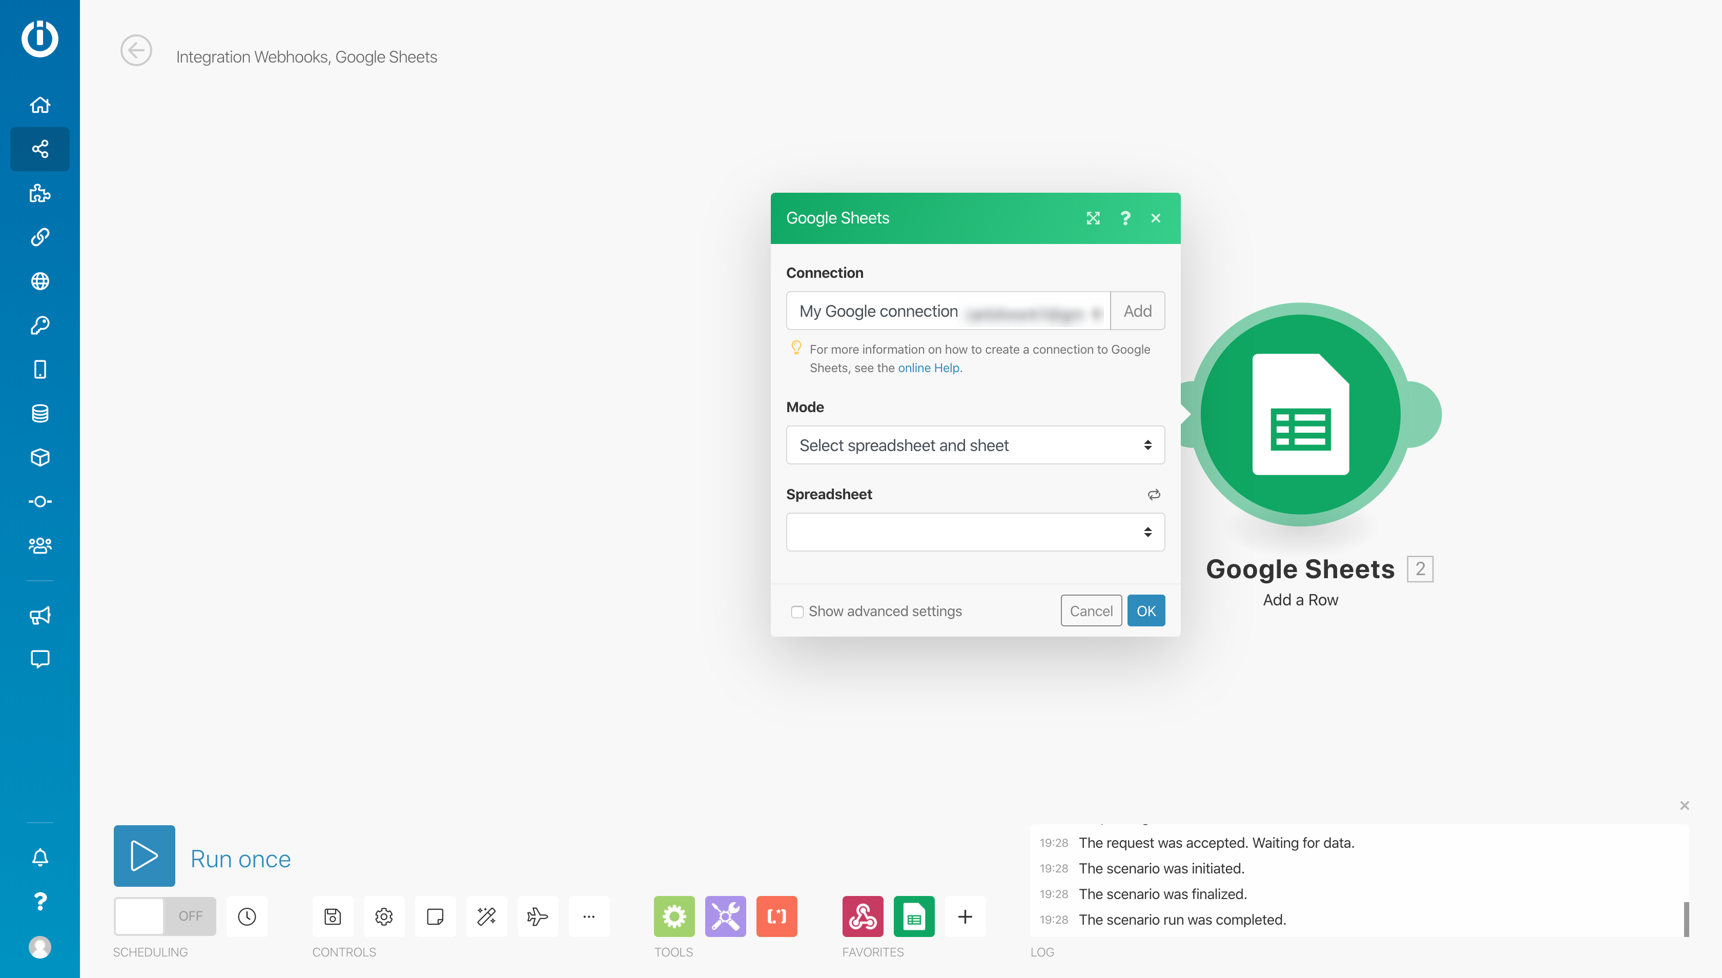1722x978 pixels.
Task: Confirm dialog with OK button
Action: (x=1146, y=610)
